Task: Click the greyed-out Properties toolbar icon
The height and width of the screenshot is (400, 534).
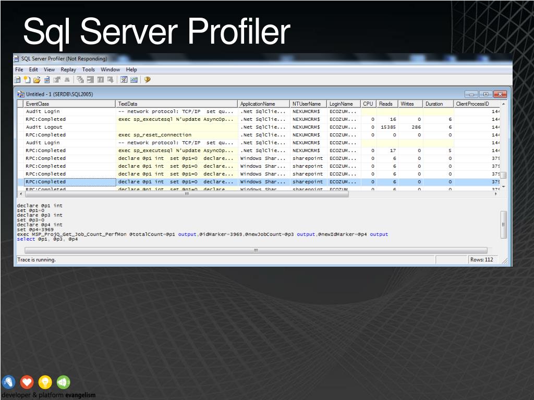Action: [57, 80]
